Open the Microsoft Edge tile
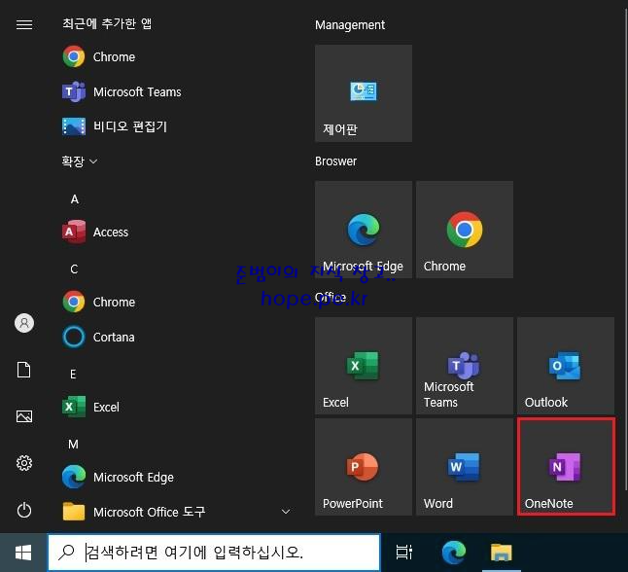This screenshot has width=628, height=572. 364,230
